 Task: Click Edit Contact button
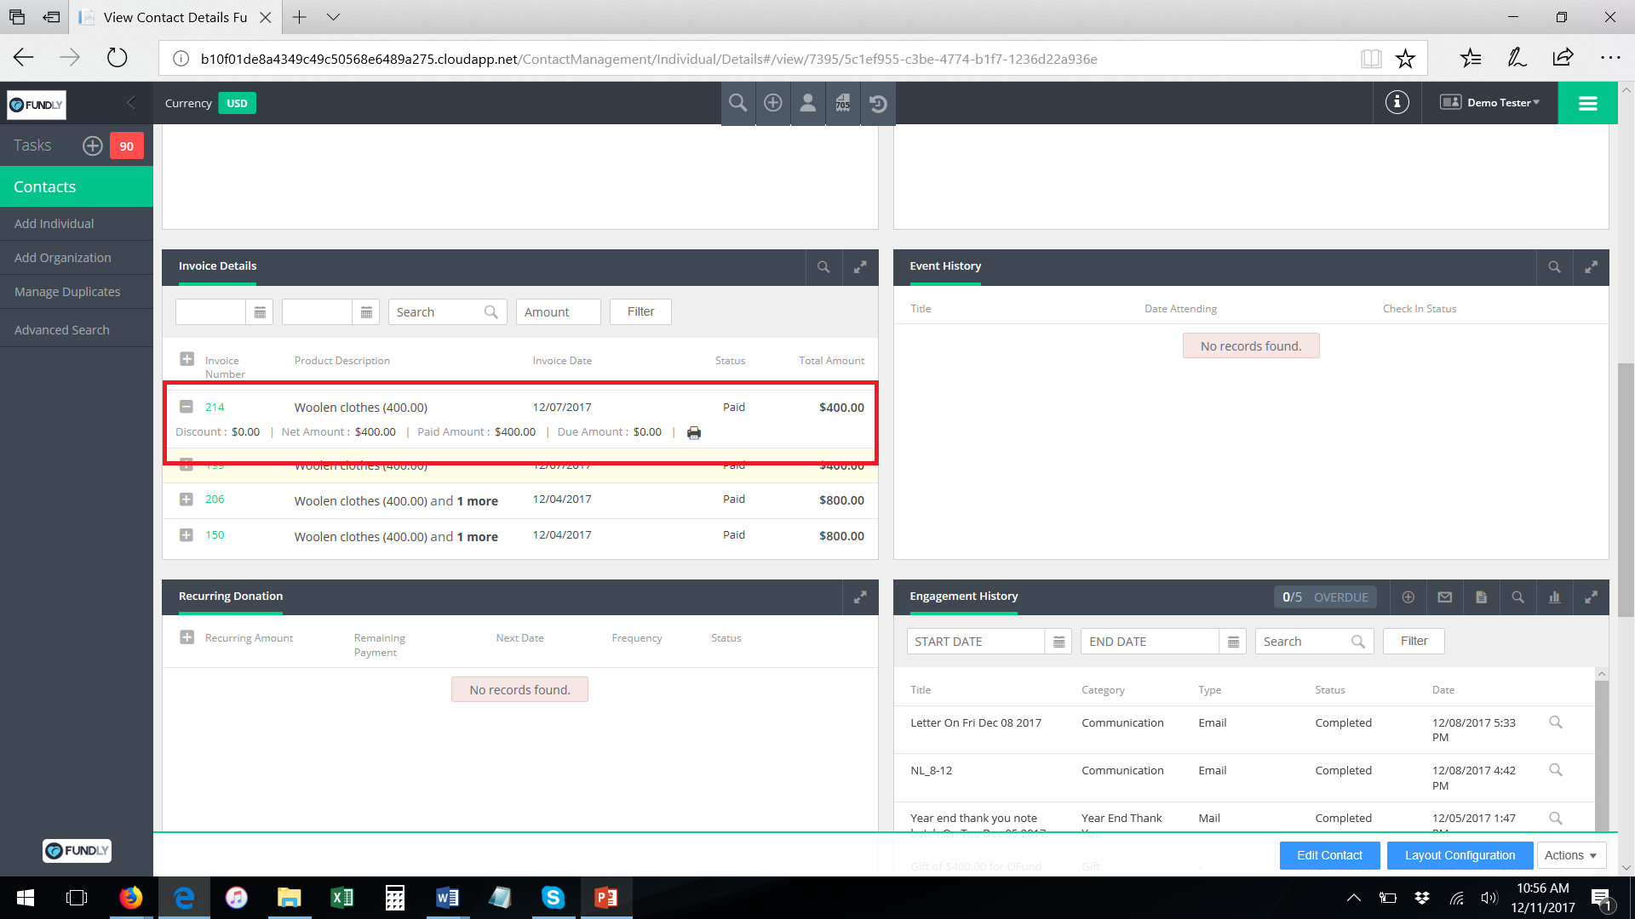click(x=1329, y=855)
